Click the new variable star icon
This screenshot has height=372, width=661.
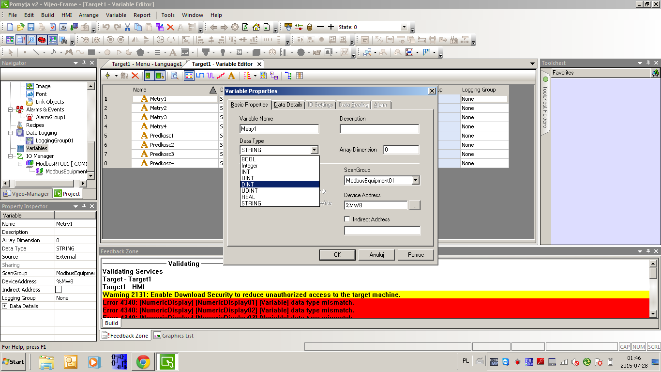(x=108, y=76)
